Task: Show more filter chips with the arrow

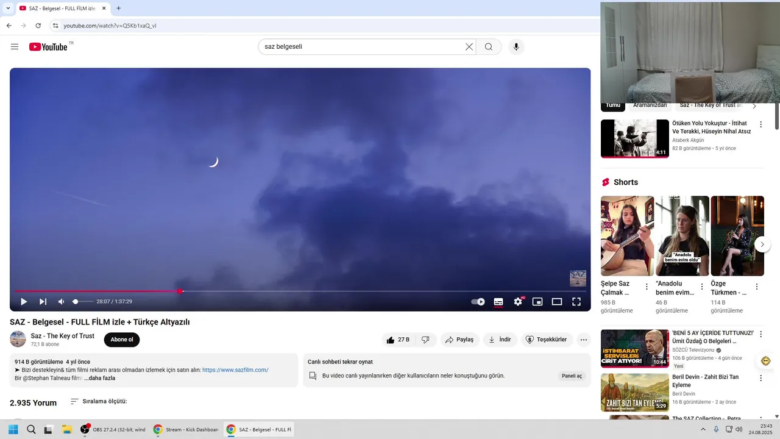Action: 754,106
